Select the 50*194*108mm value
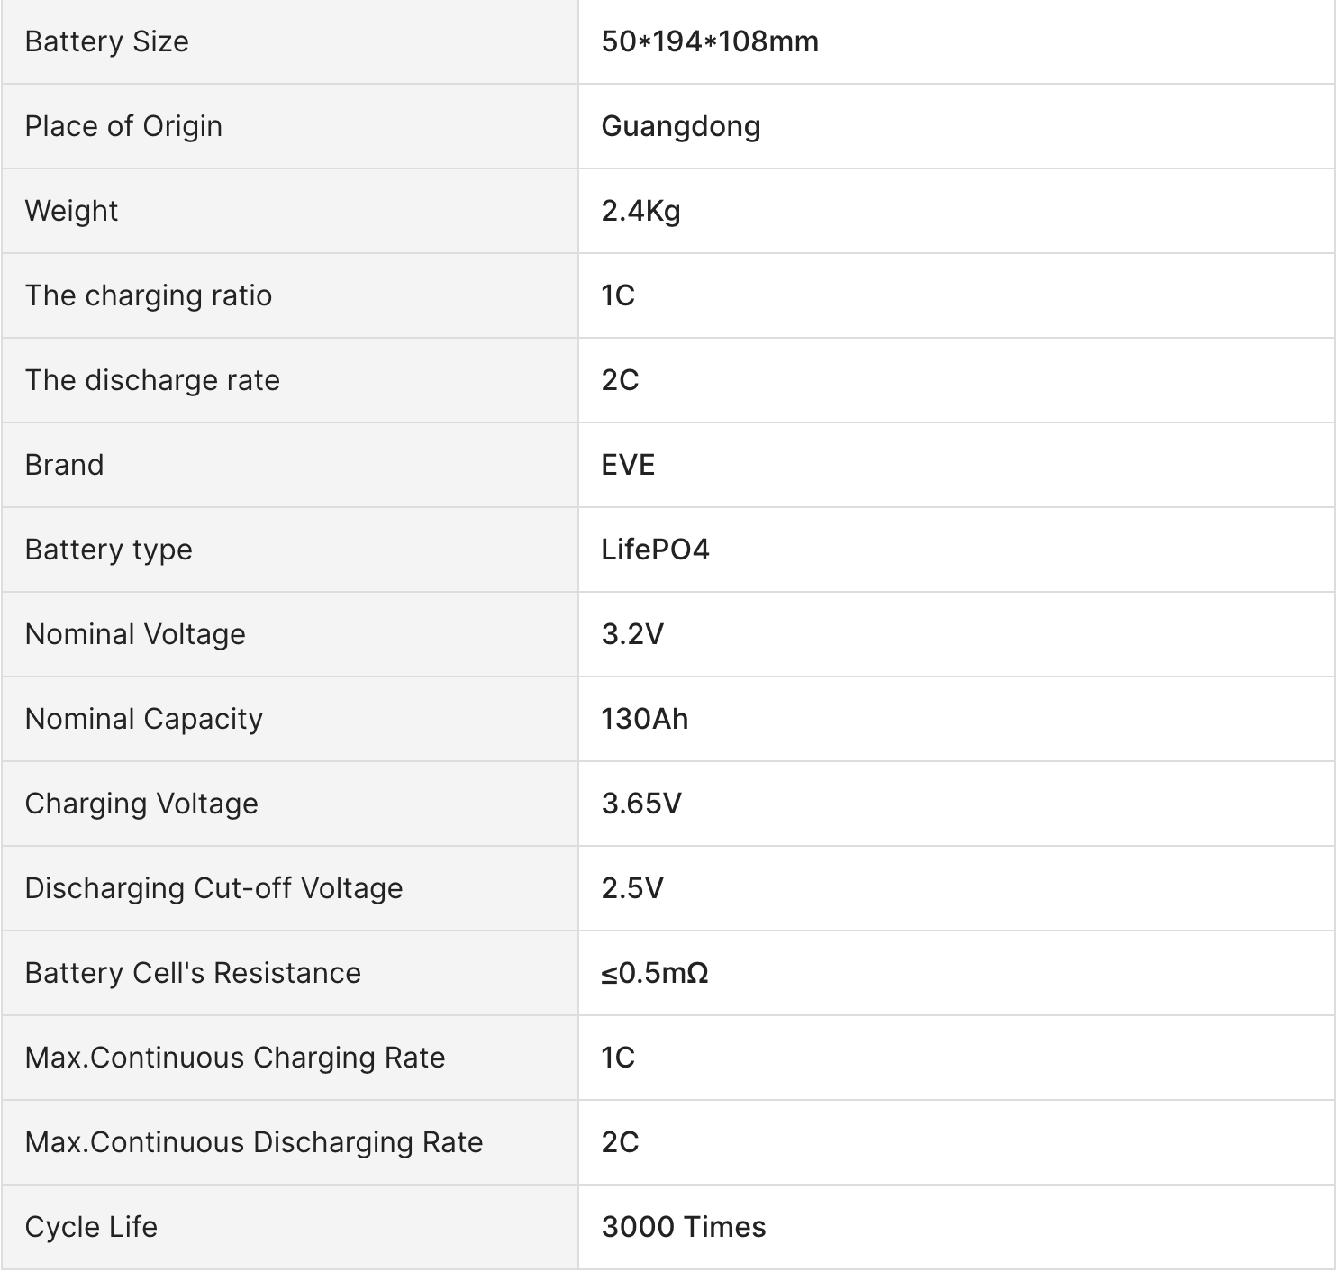The height and width of the screenshot is (1272, 1344). [710, 41]
